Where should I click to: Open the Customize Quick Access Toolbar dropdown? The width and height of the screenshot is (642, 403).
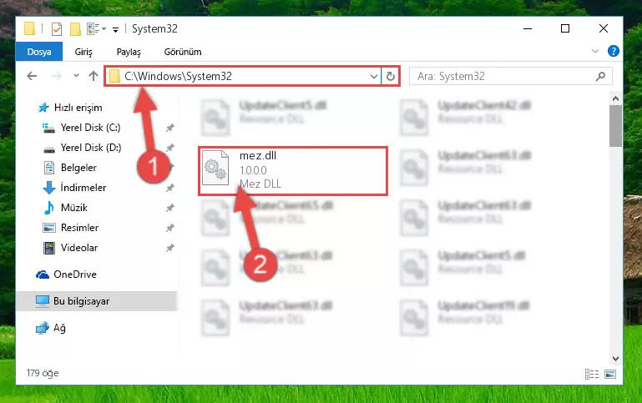tap(116, 29)
